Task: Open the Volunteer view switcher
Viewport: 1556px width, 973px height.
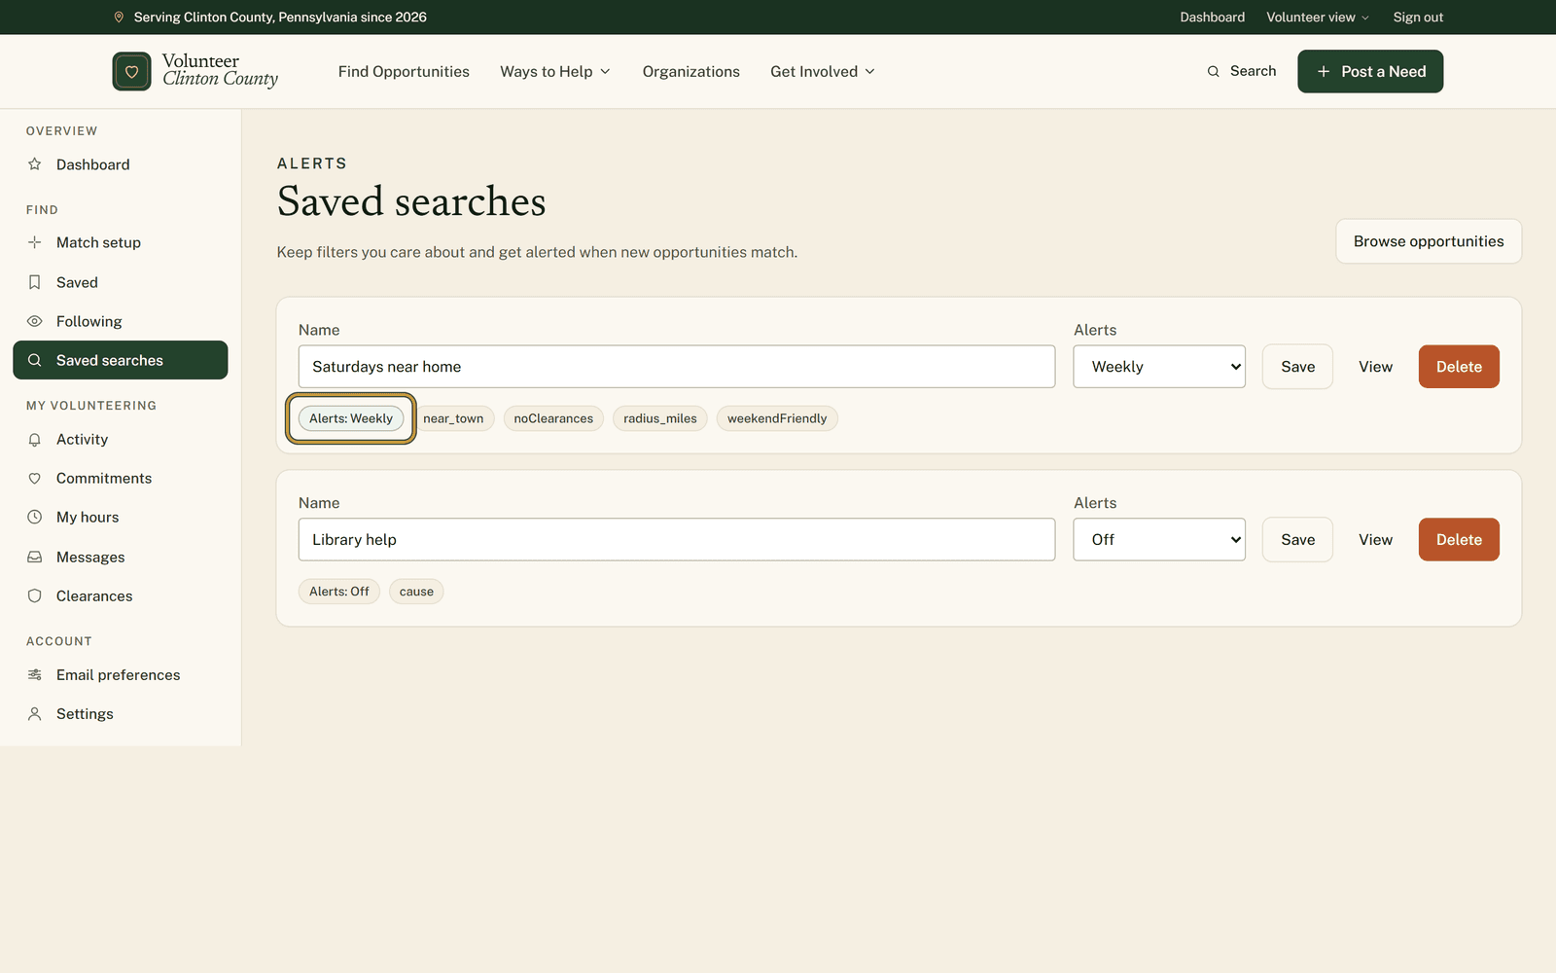Action: [x=1318, y=18]
